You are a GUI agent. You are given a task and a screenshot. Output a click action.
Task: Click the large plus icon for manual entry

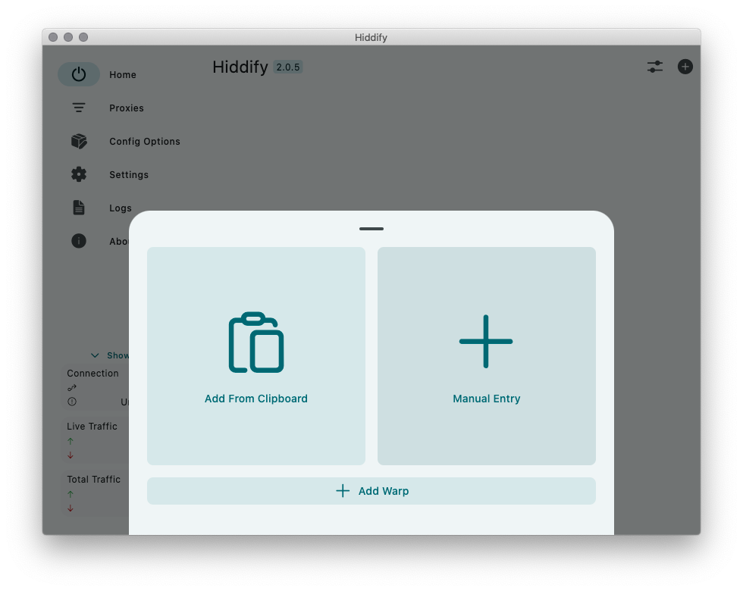(486, 342)
